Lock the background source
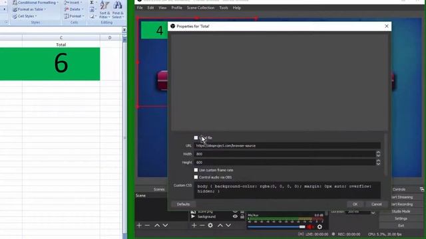This screenshot has width=426, height=239. pyautogui.click(x=242, y=216)
